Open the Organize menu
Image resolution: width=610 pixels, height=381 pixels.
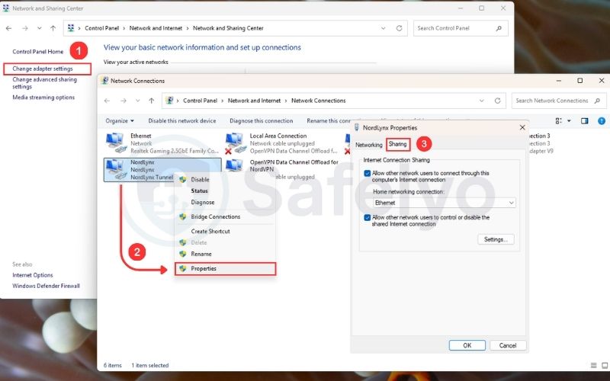pos(120,121)
